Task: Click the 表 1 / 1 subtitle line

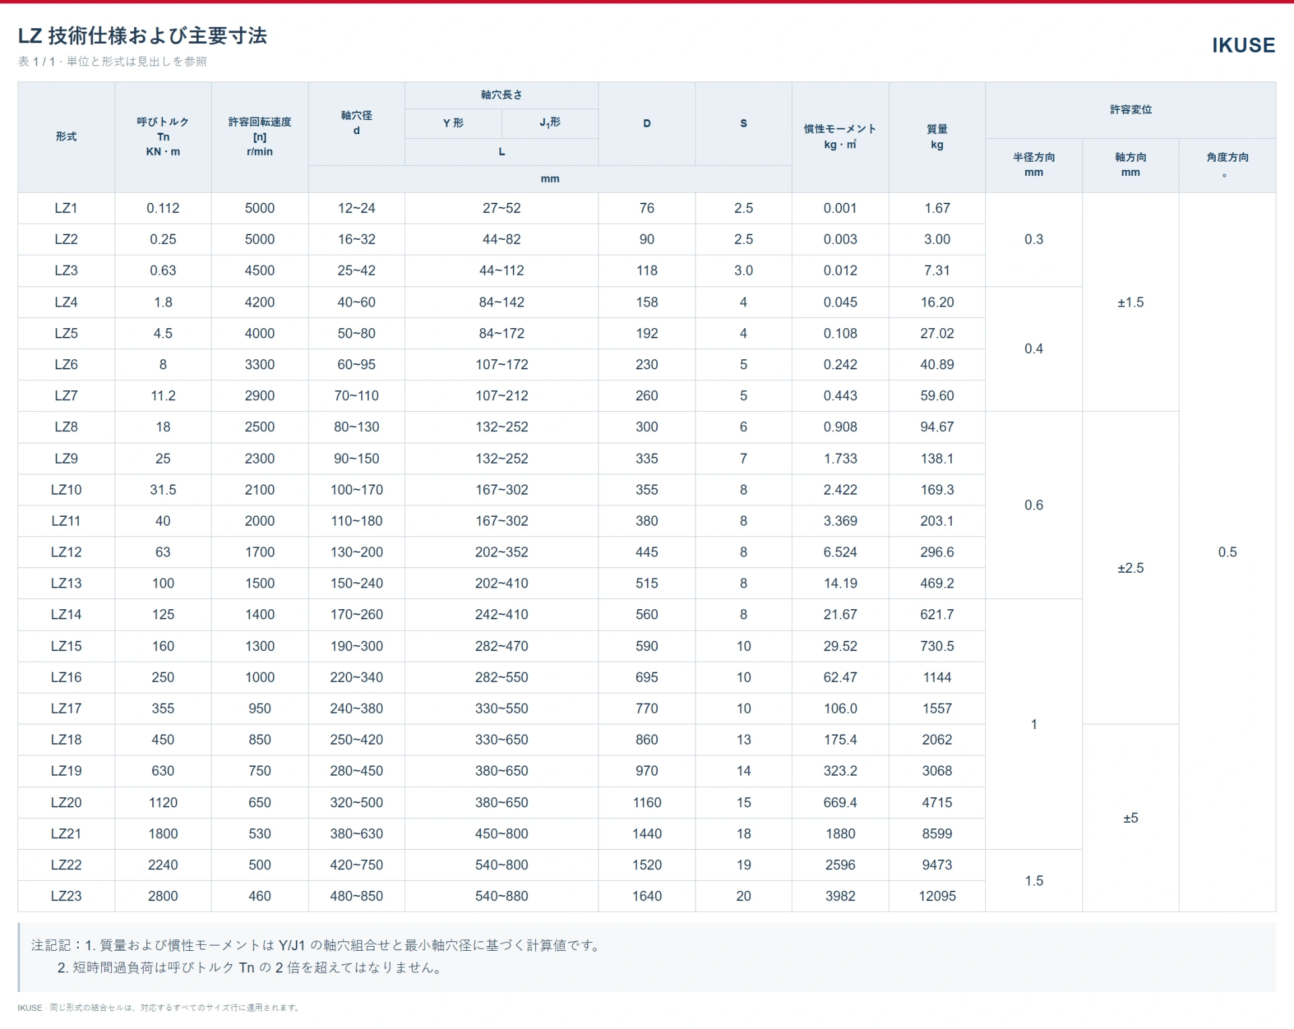Action: click(x=112, y=61)
